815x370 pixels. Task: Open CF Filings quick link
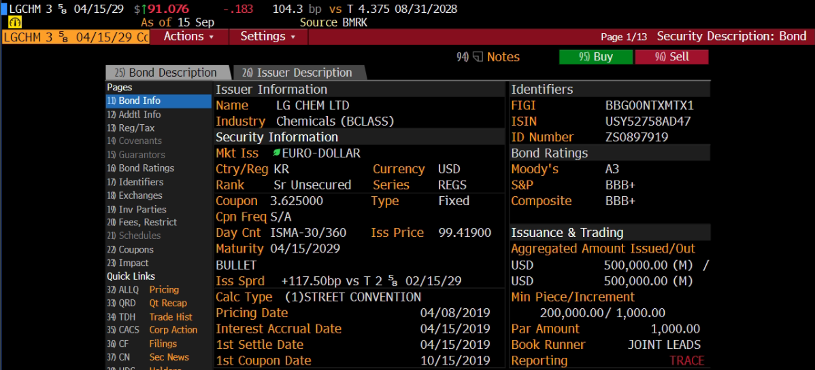tap(142, 344)
